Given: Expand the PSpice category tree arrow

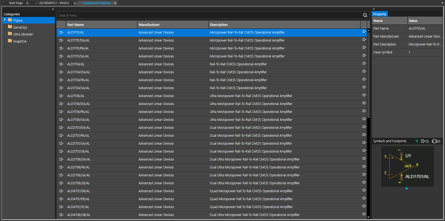Looking at the screenshot, I should tap(5, 20).
